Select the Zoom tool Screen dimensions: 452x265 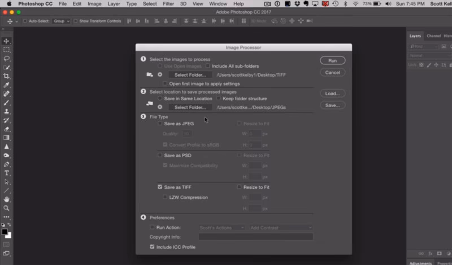click(6, 208)
